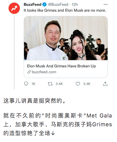Image resolution: width=117 pixels, height=142 pixels.
Task: Click tweet text about Grimes and Elon Musk
Action: click(x=65, y=10)
